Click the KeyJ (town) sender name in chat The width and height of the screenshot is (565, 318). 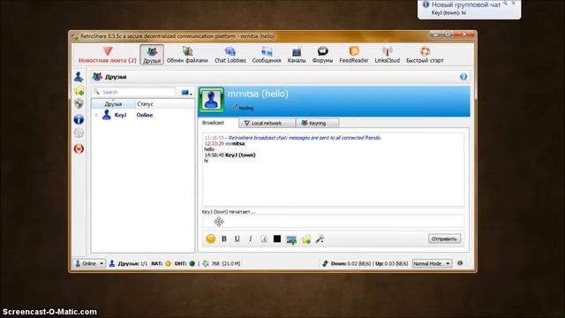click(240, 155)
